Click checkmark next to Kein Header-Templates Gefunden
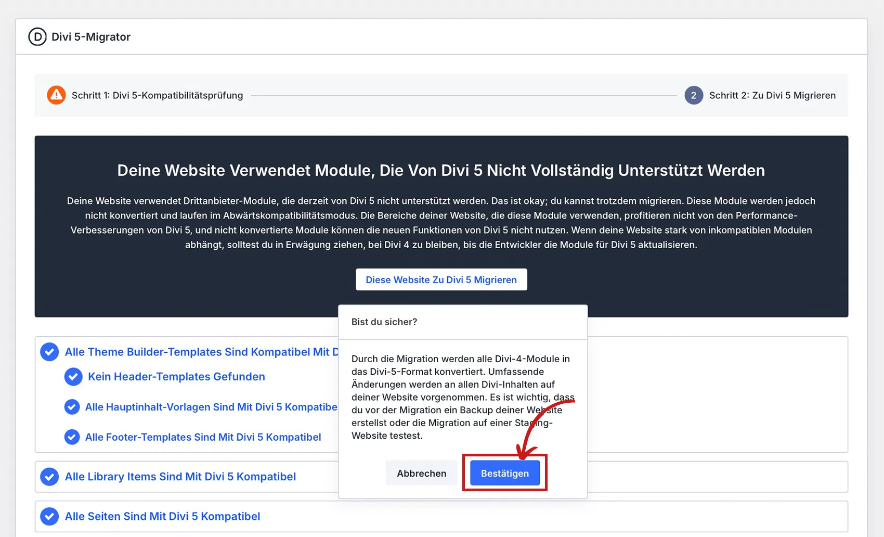The image size is (884, 537). [73, 377]
